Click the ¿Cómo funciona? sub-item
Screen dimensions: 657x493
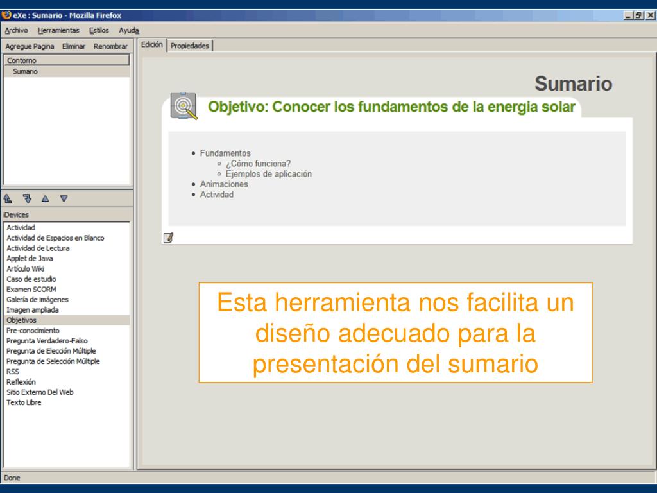(258, 164)
